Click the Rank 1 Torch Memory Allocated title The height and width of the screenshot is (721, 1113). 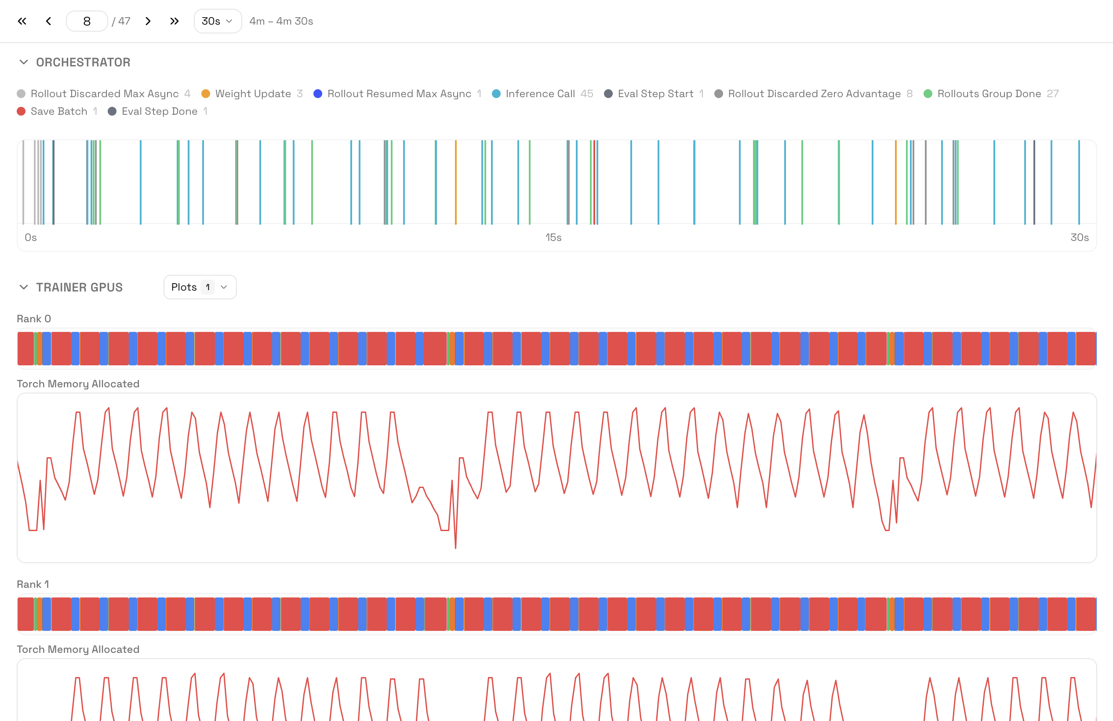pos(78,649)
